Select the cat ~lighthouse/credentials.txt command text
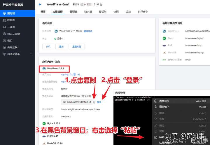This screenshot has width=210, height=145. point(77,102)
